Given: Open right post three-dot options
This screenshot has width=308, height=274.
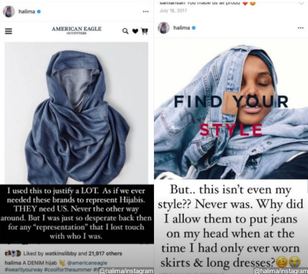Looking at the screenshot, I should click(301, 28).
